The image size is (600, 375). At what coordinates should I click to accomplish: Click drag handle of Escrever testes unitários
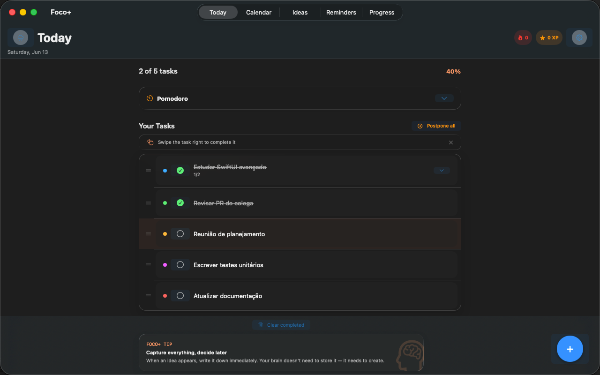(148, 265)
